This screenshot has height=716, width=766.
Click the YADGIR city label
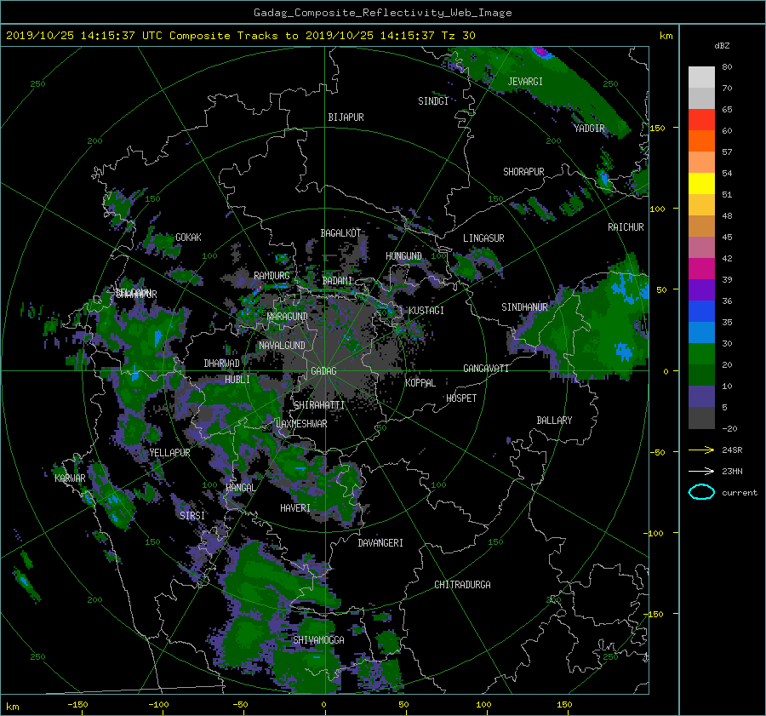(x=589, y=129)
